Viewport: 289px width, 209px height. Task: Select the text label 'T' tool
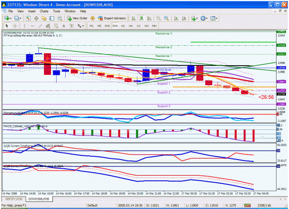pyautogui.click(x=72, y=26)
